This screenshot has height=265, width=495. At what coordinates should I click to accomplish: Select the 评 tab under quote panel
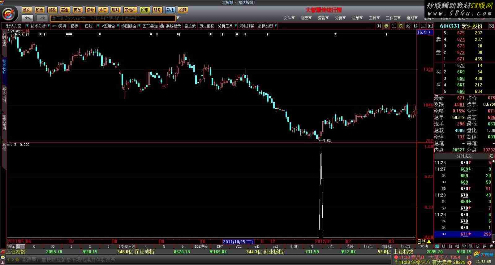[x=484, y=246]
